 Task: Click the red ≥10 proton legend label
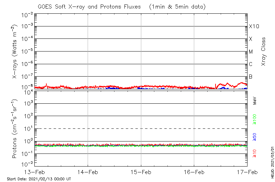[x=255, y=153]
